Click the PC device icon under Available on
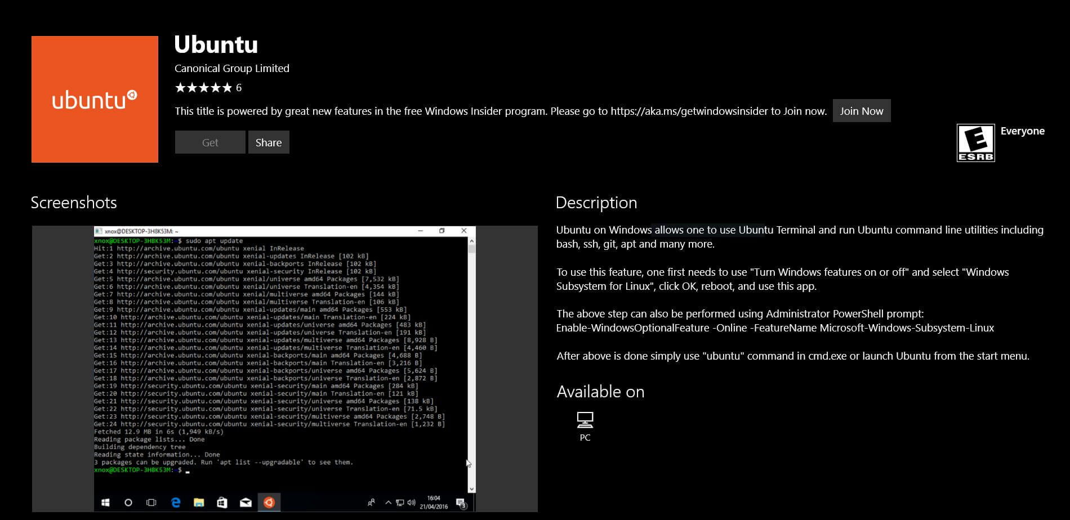This screenshot has width=1070, height=520. 585,420
